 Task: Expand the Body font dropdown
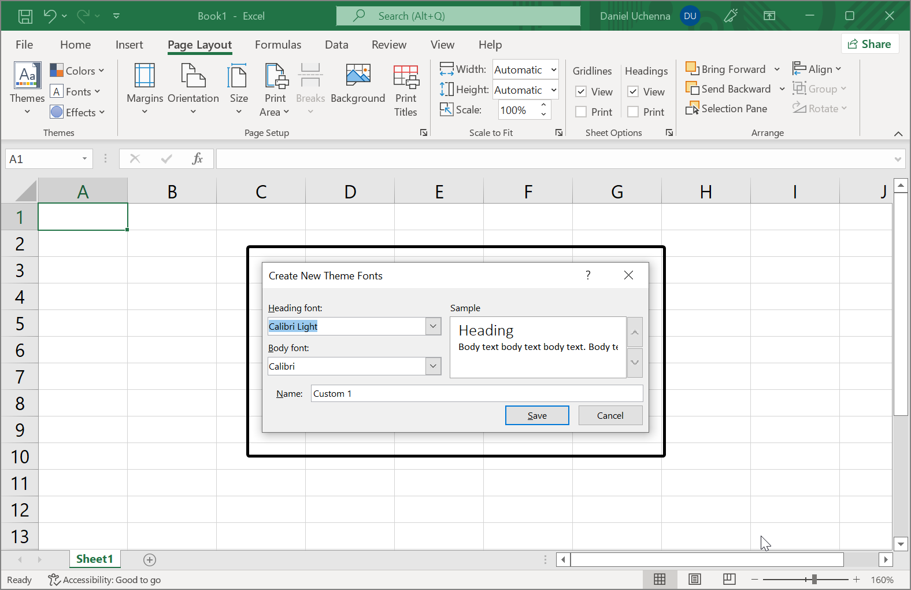click(x=433, y=366)
